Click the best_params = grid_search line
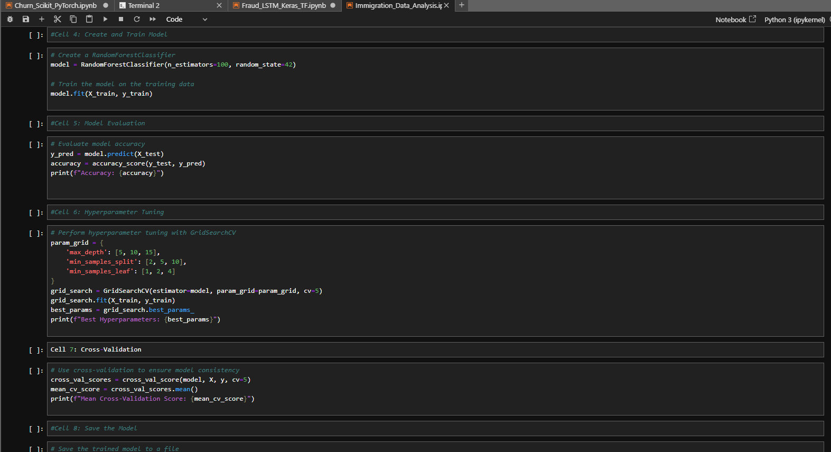Image resolution: width=831 pixels, height=452 pixels. [x=123, y=310]
